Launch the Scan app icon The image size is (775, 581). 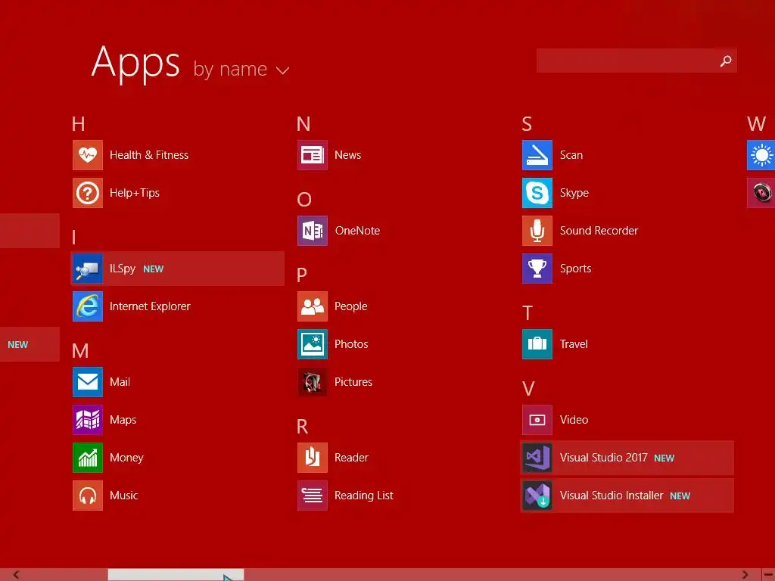[x=537, y=155]
